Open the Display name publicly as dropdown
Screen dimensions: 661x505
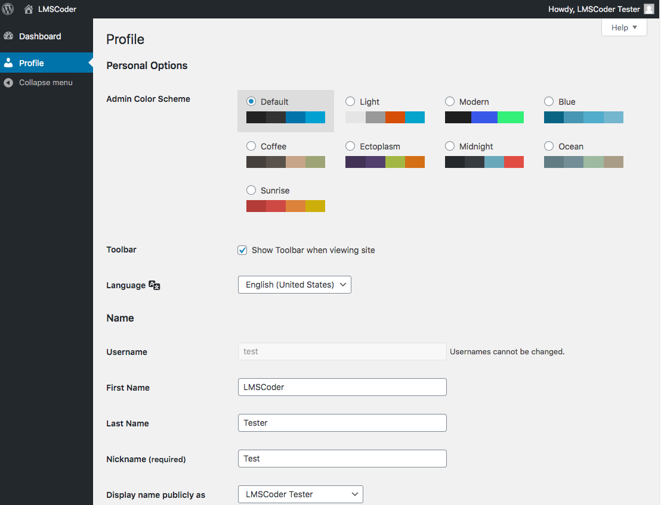coord(300,494)
